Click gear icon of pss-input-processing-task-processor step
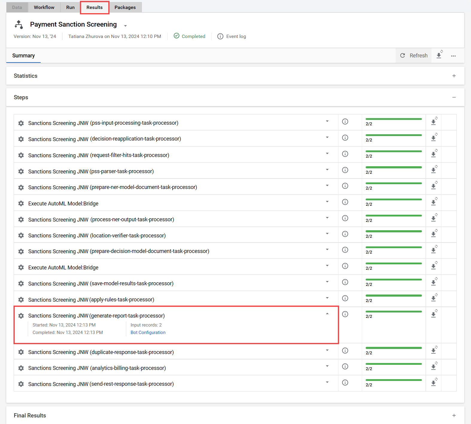Image resolution: width=471 pixels, height=424 pixels. [x=21, y=123]
